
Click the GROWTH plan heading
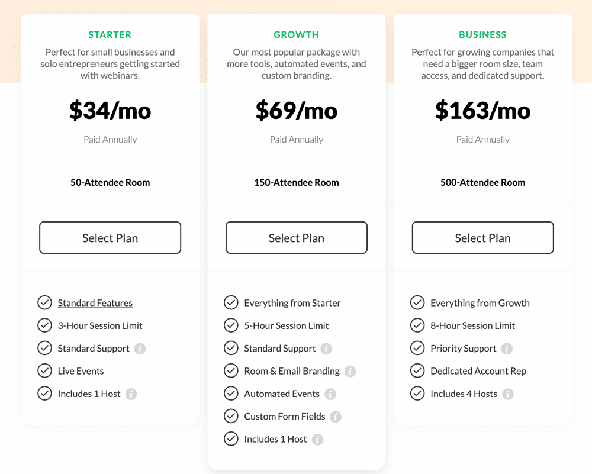click(x=296, y=34)
